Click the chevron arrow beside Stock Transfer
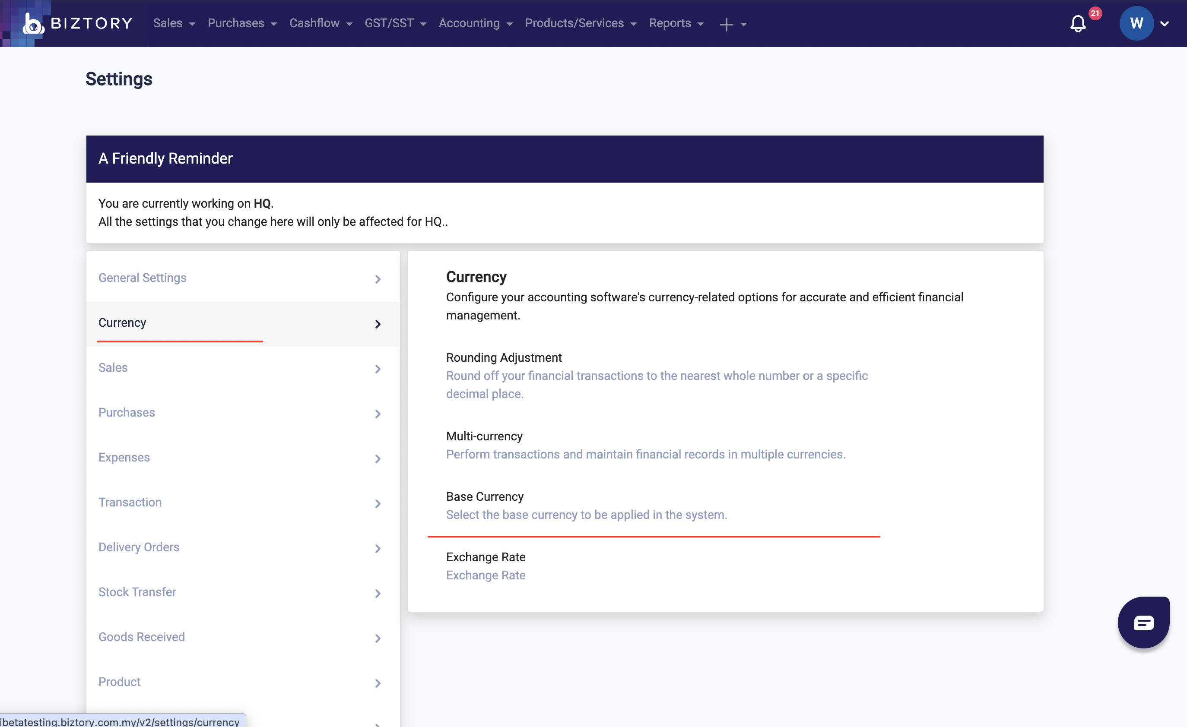 click(x=378, y=593)
